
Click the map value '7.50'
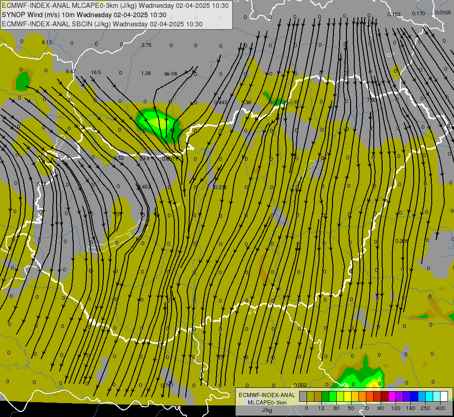372,100
